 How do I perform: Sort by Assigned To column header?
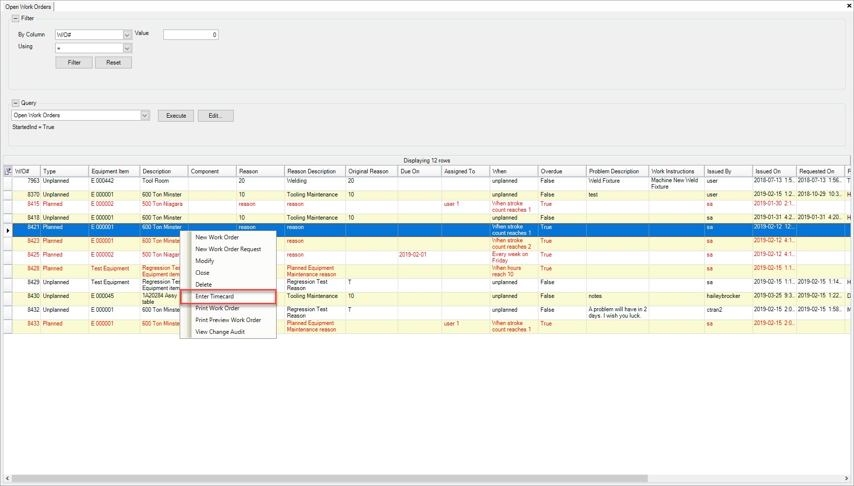tap(466, 171)
